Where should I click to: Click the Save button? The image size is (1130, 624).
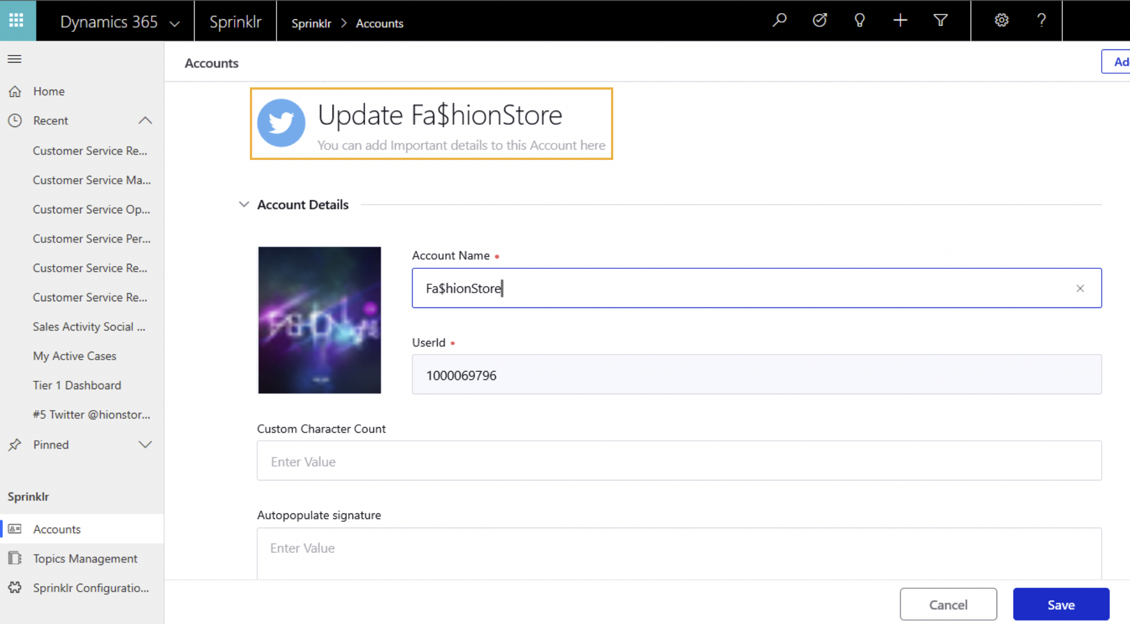pos(1061,605)
